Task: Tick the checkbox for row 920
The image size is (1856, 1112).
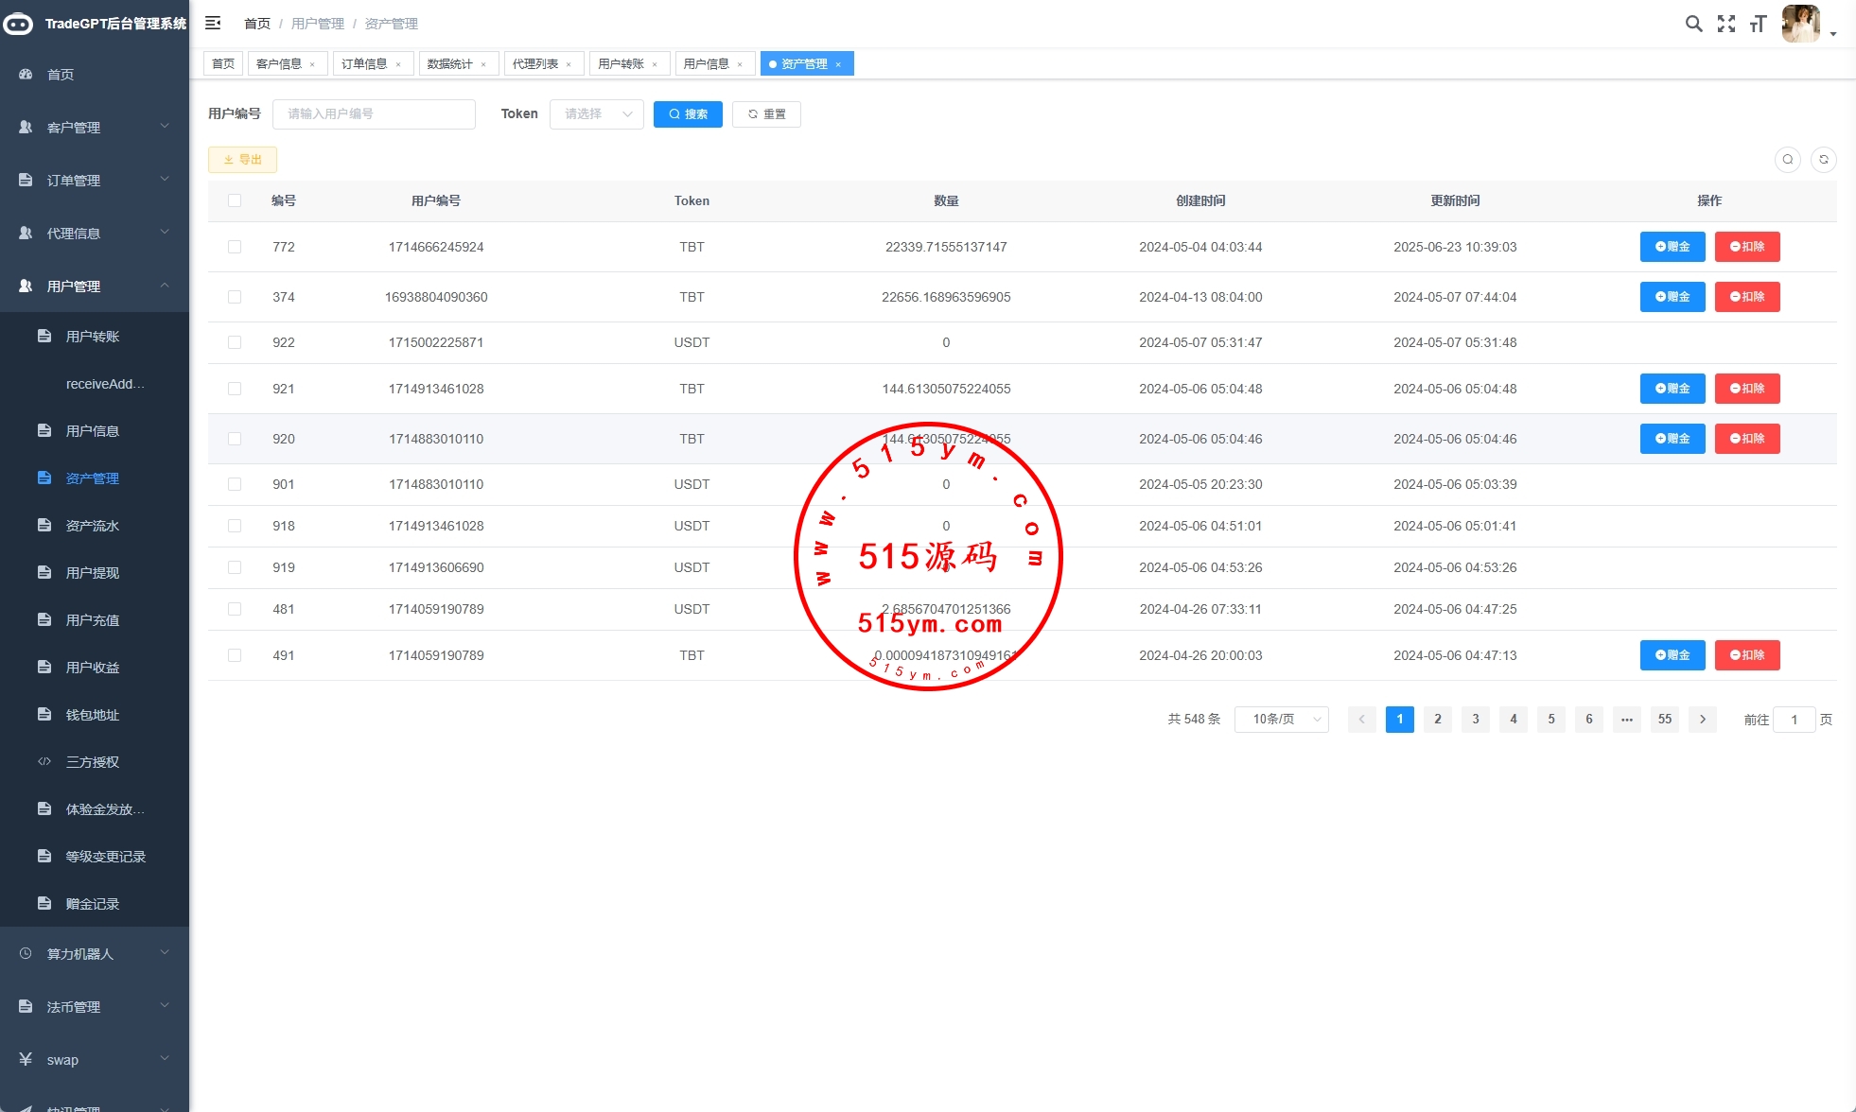Action: point(235,439)
